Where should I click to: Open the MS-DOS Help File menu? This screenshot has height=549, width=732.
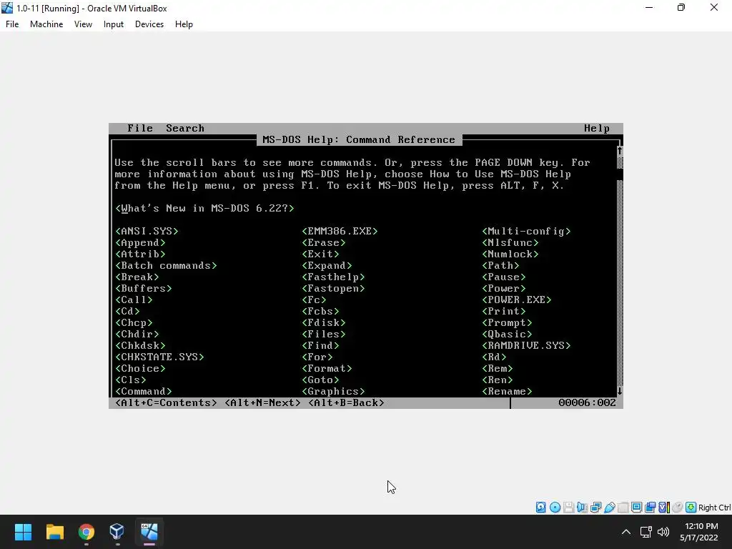coord(140,129)
